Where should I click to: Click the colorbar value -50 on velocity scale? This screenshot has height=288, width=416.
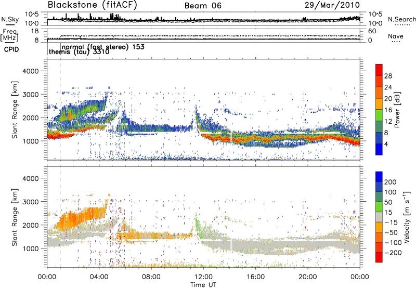coord(391,232)
